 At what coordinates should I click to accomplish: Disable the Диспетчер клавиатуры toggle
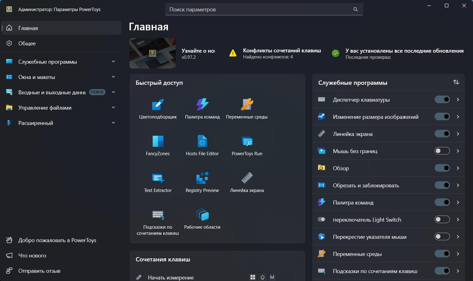[x=442, y=99]
